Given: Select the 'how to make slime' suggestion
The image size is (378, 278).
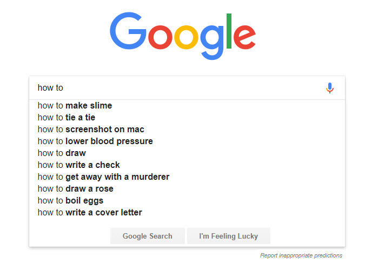Looking at the screenshot, I should coord(75,106).
